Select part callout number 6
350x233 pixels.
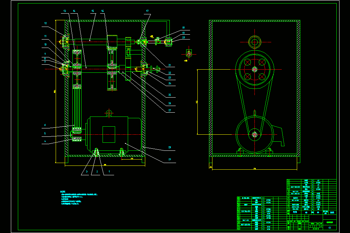click(45, 125)
